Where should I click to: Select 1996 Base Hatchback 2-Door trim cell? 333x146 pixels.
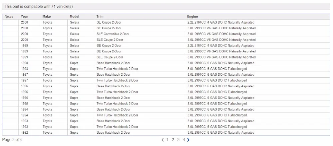tap(139, 86)
